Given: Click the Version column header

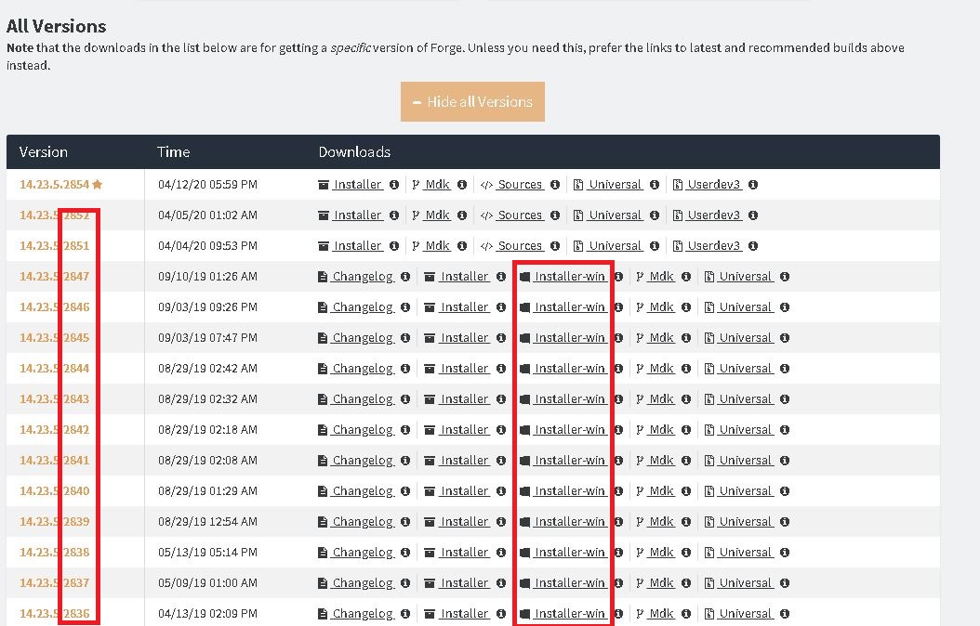Looking at the screenshot, I should click(x=43, y=151).
